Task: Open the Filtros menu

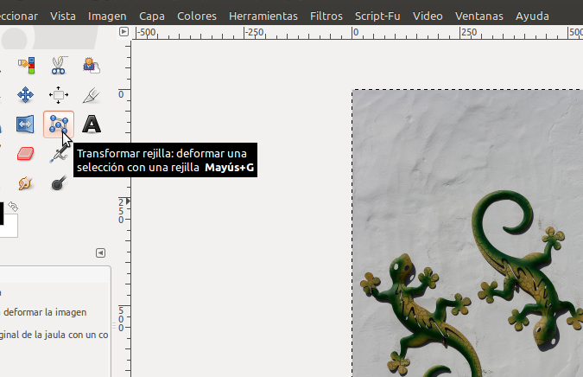Action: [325, 16]
